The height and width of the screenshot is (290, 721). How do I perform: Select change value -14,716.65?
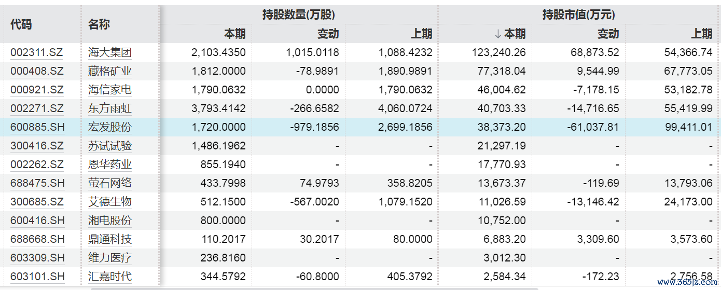(x=592, y=108)
